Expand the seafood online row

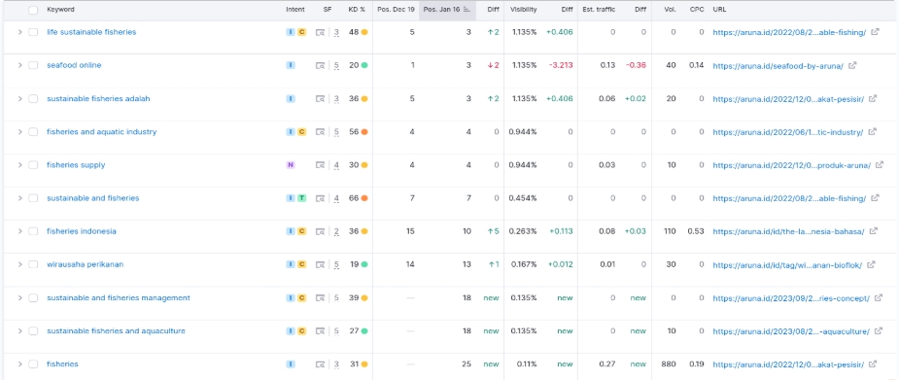[20, 65]
